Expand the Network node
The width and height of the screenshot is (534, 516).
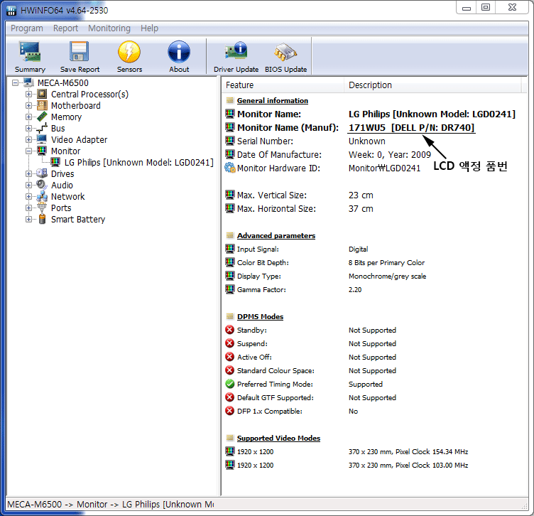click(x=28, y=197)
